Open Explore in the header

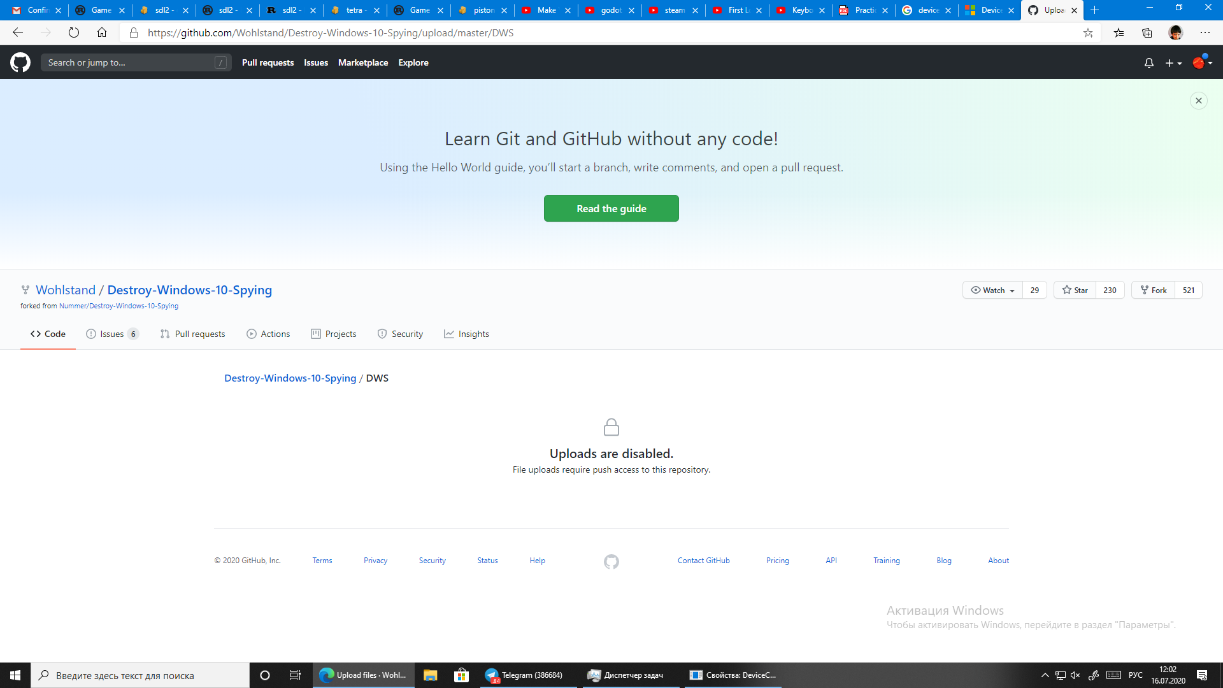[413, 62]
